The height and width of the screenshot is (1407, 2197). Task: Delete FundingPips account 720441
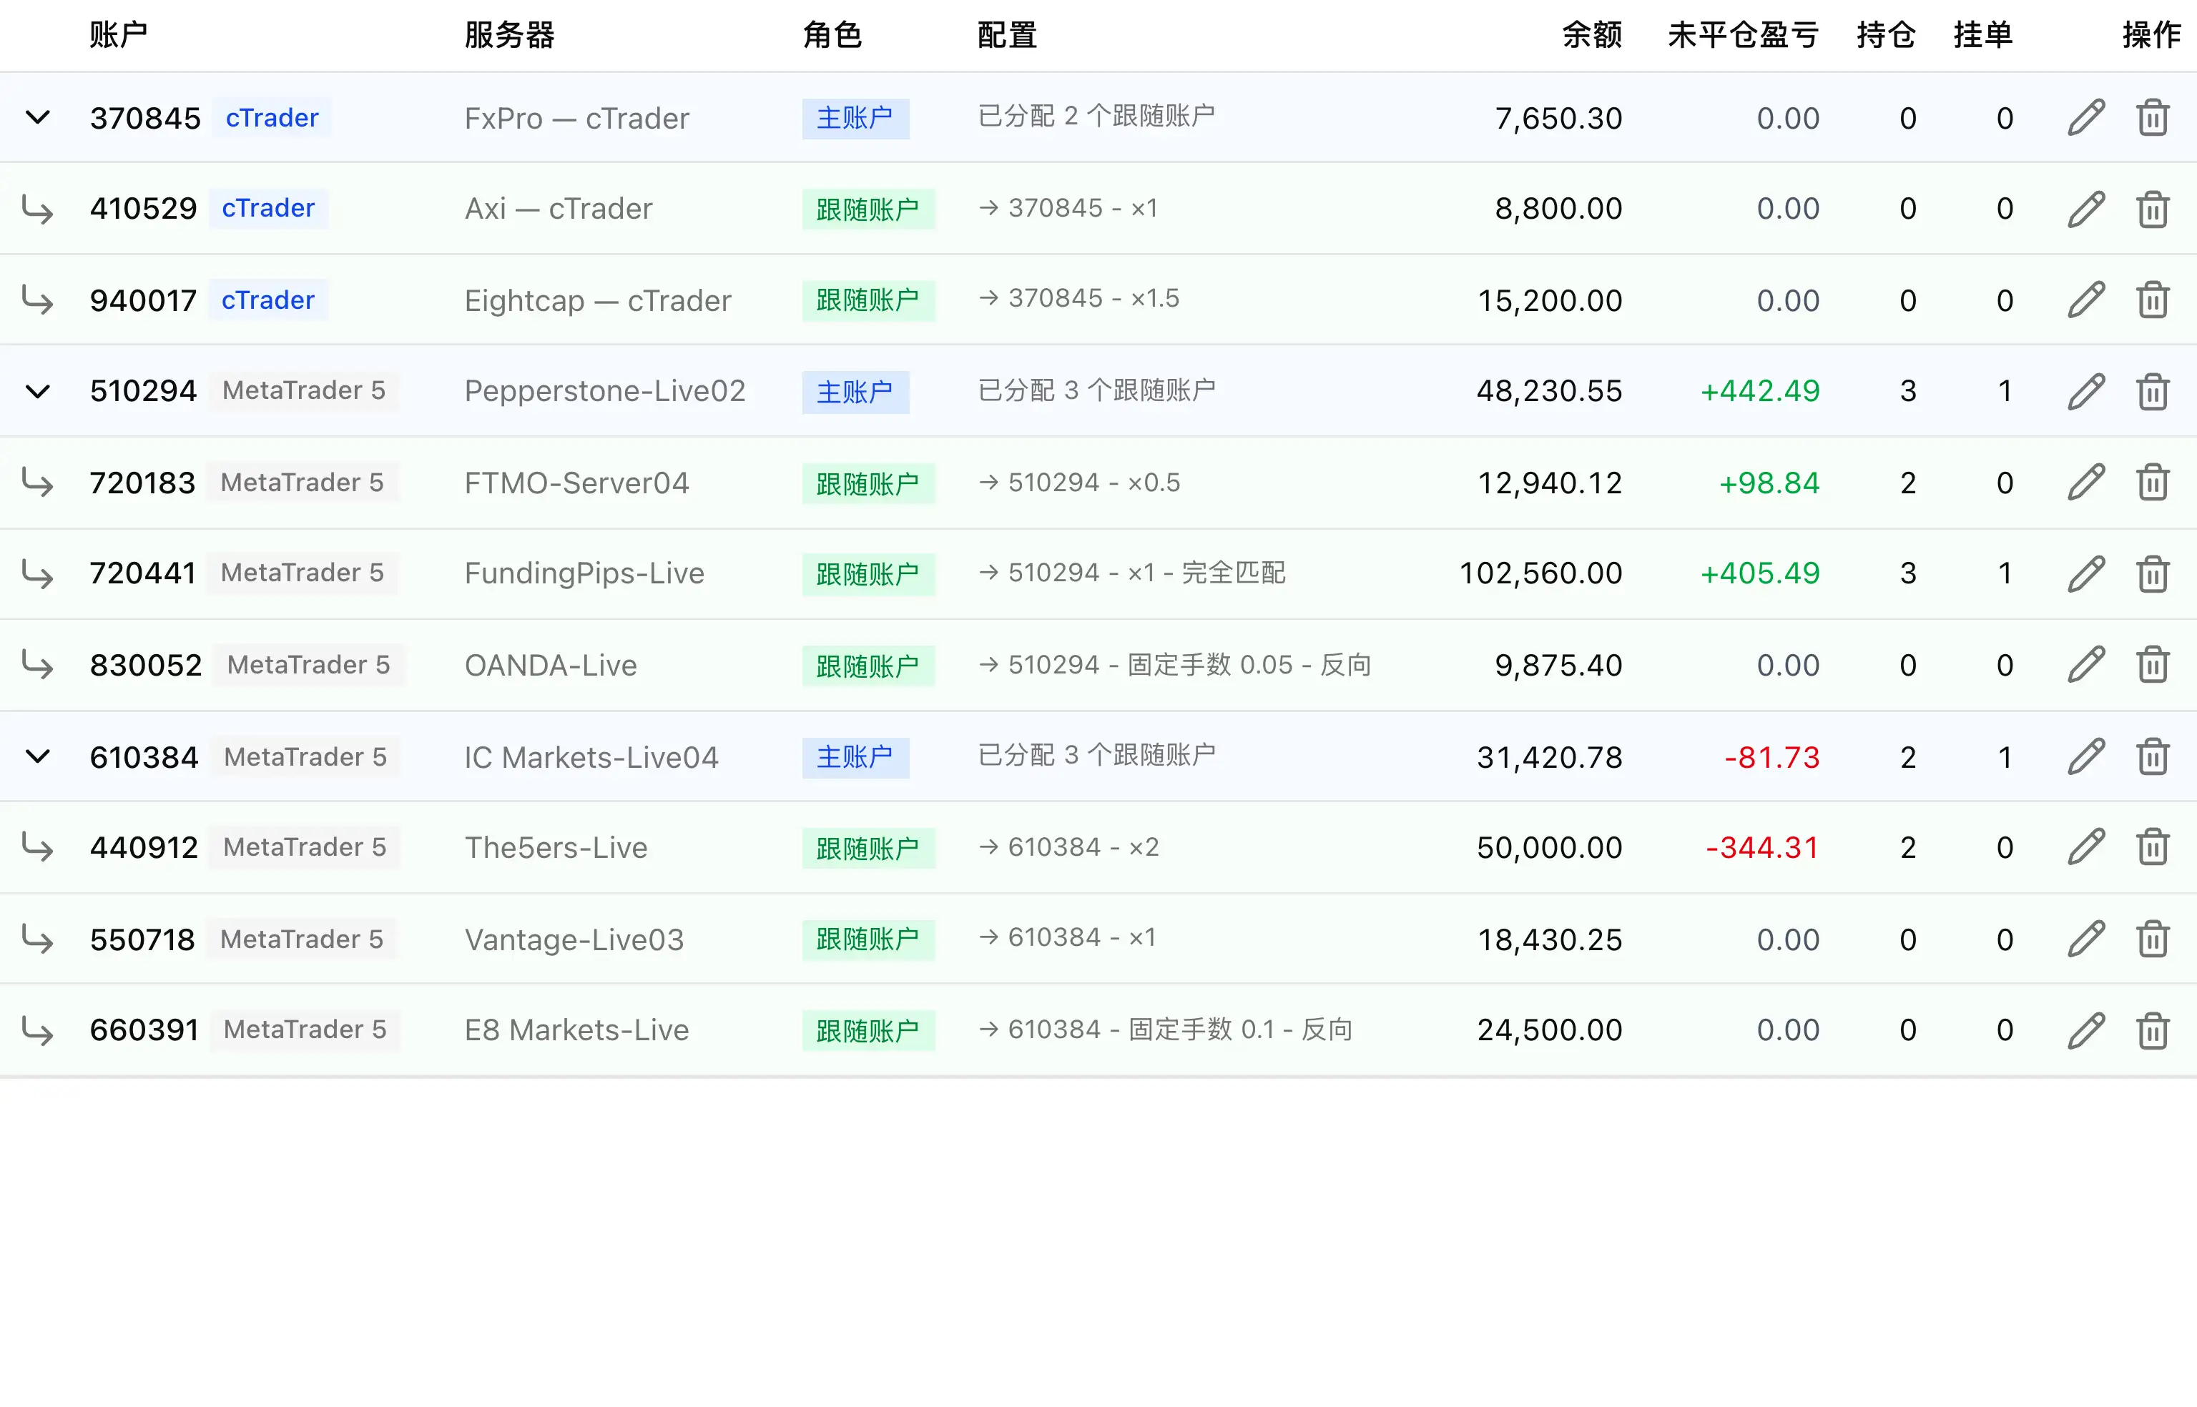click(x=2153, y=574)
